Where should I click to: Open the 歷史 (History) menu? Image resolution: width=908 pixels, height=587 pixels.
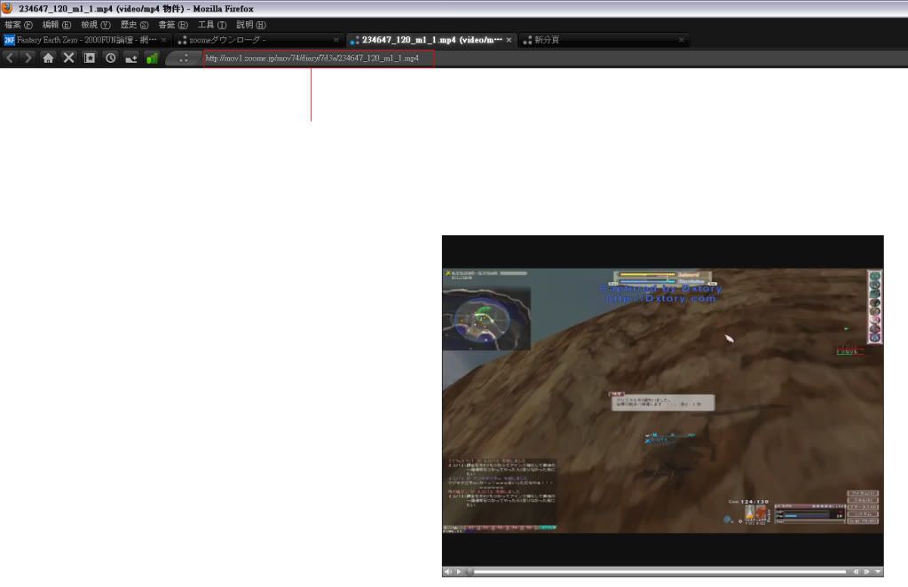pyautogui.click(x=134, y=25)
